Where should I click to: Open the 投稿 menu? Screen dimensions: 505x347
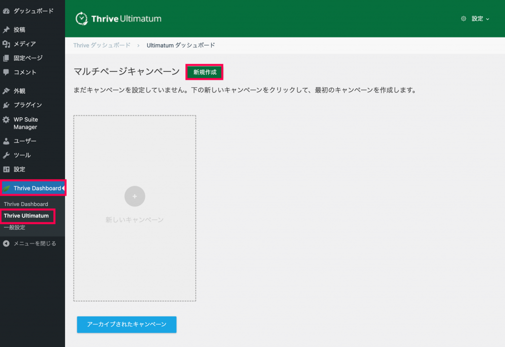[x=32, y=30]
